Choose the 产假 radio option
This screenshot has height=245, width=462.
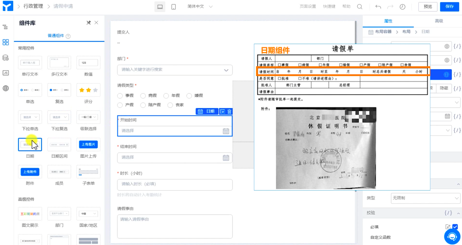pyautogui.click(x=120, y=105)
